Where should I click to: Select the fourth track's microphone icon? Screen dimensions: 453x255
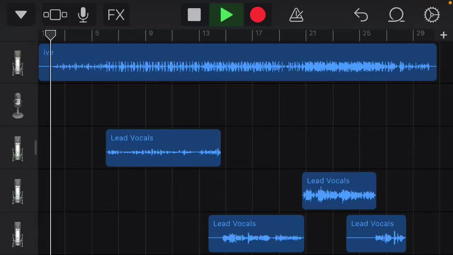pos(18,191)
